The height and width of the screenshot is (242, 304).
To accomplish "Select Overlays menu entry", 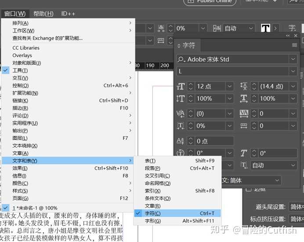I will (x=68, y=55).
